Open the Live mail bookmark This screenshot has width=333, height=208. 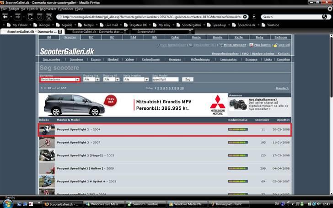pyautogui.click(x=109, y=25)
